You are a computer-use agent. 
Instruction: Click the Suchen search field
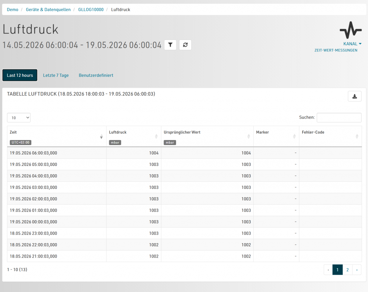pos(339,117)
